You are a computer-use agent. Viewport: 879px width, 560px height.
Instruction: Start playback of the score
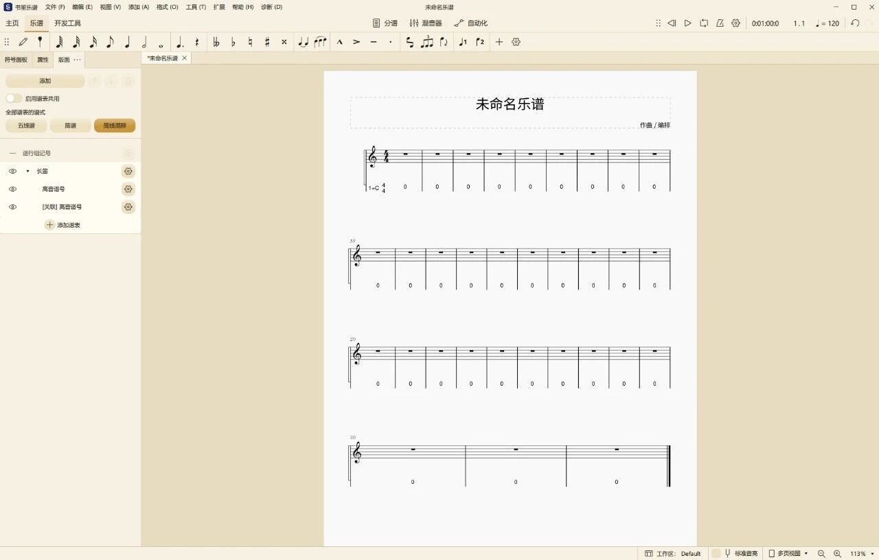687,23
